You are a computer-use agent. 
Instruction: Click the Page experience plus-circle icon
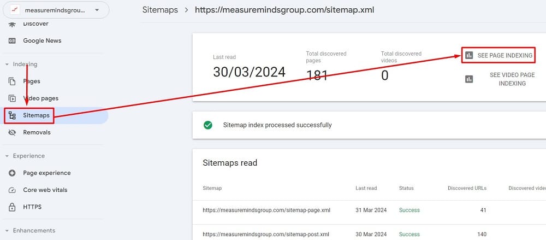(12, 173)
